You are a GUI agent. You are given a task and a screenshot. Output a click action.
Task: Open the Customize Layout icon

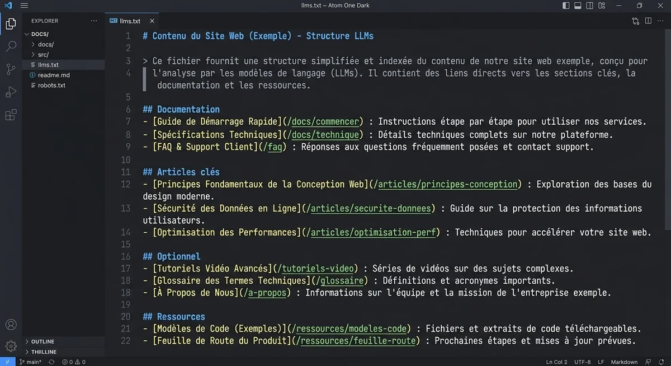[x=601, y=6]
